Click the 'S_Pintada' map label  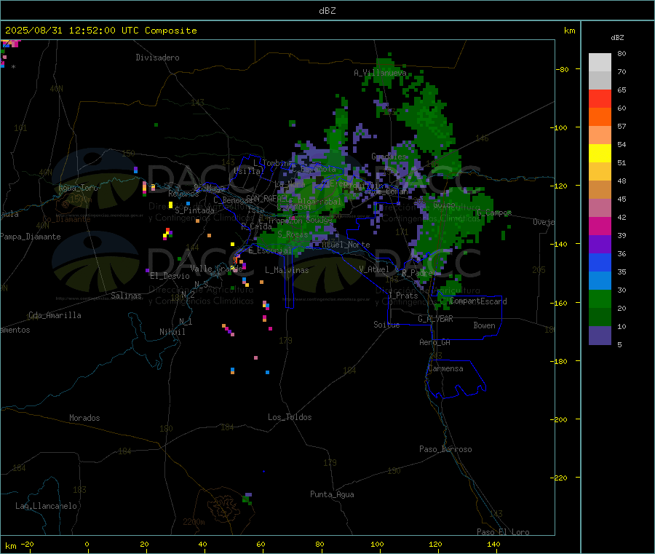194,210
